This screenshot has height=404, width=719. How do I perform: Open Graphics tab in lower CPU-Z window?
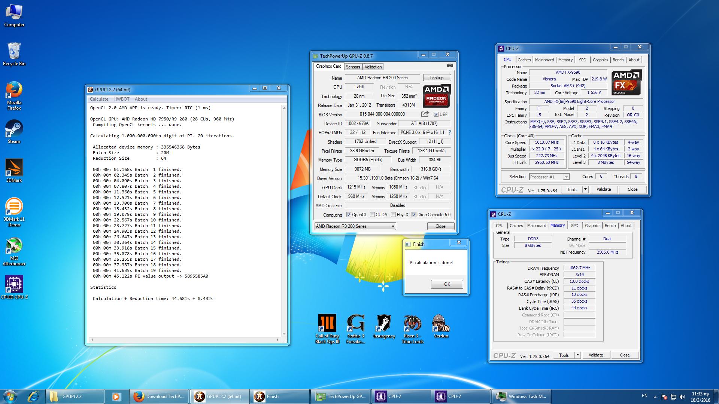click(592, 226)
